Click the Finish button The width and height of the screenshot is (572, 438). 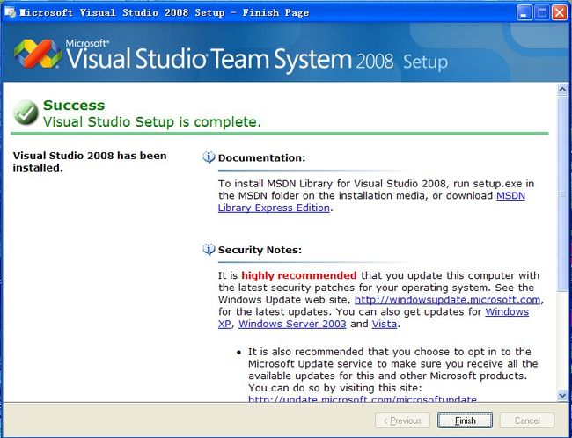pyautogui.click(x=465, y=420)
